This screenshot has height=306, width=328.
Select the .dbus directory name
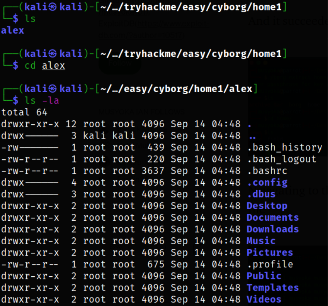(x=261, y=194)
